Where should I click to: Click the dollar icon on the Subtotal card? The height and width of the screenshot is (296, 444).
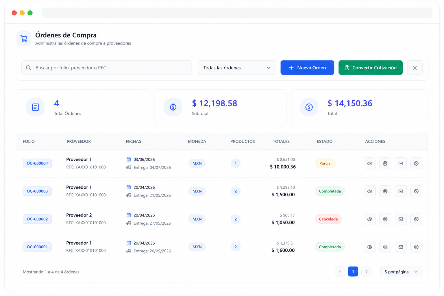tap(173, 107)
